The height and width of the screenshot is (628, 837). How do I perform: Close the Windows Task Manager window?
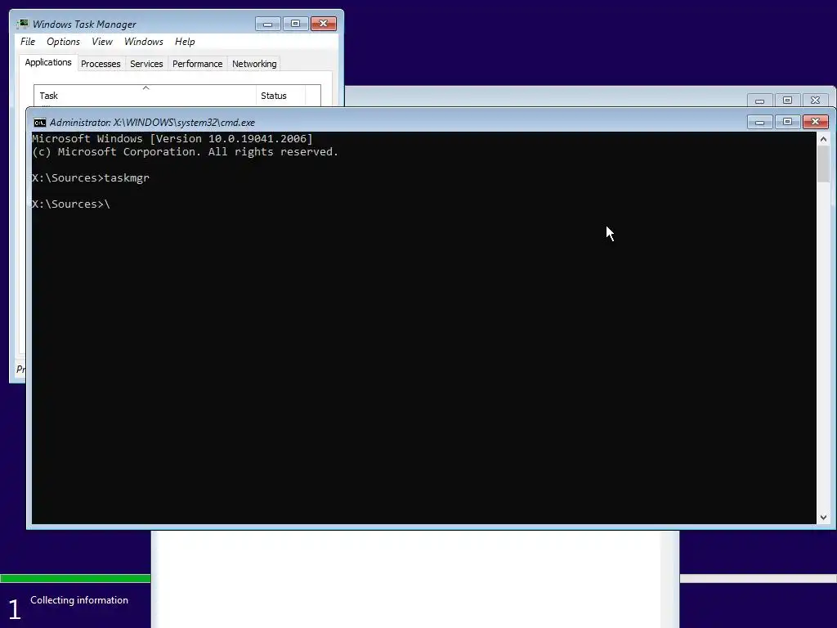point(324,24)
